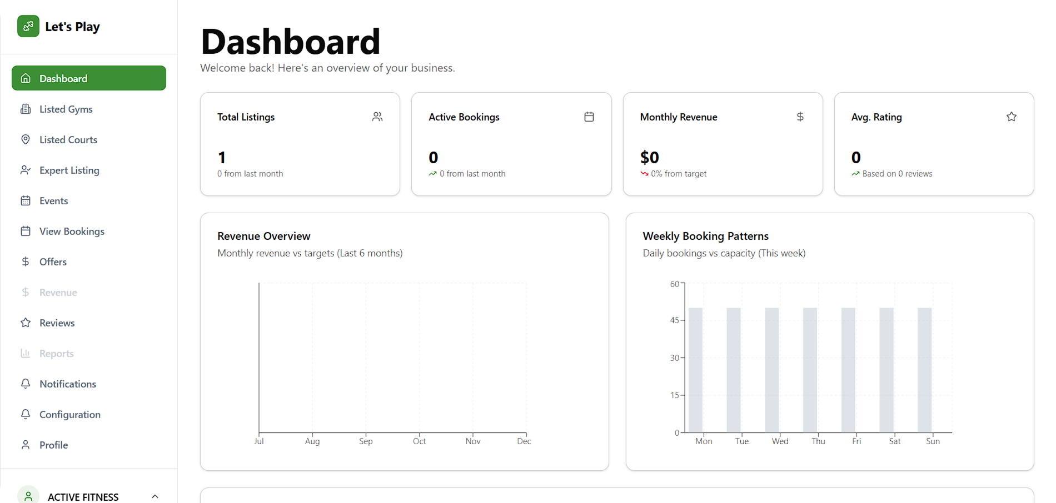1056x503 pixels.
Task: Click '0% from target' text
Action: 679,174
